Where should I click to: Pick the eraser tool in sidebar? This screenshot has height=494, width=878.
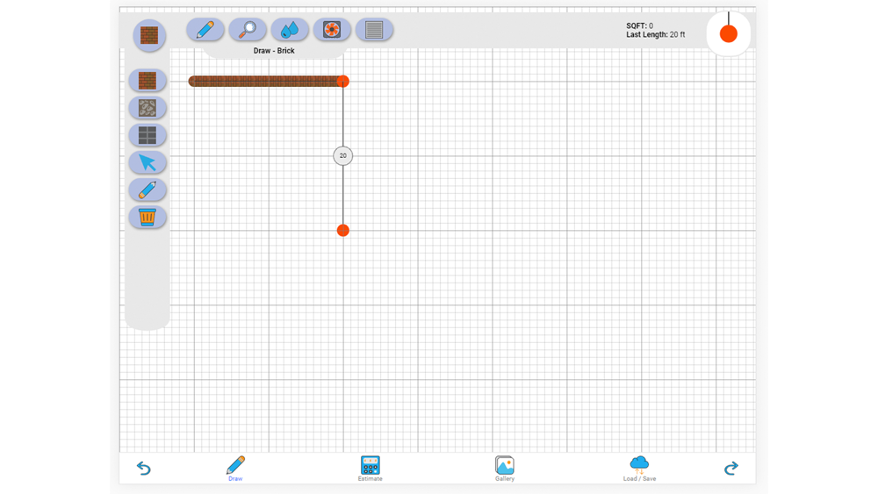[148, 190]
